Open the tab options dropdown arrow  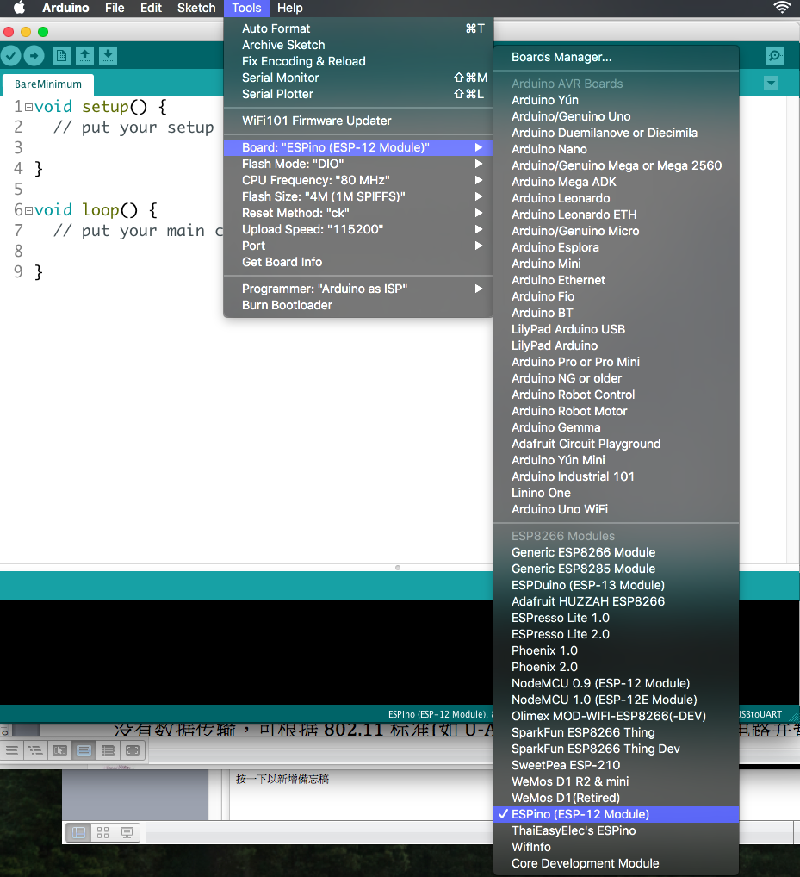(771, 84)
